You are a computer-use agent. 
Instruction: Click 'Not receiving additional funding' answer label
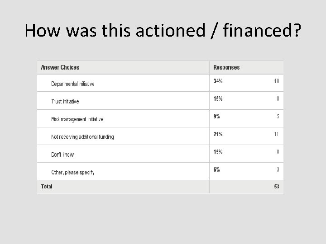coord(82,136)
